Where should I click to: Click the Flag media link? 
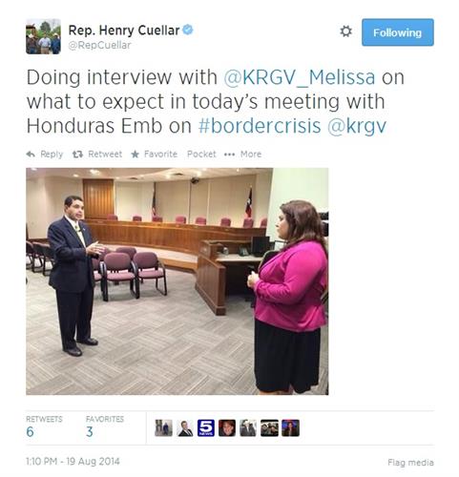pos(410,463)
